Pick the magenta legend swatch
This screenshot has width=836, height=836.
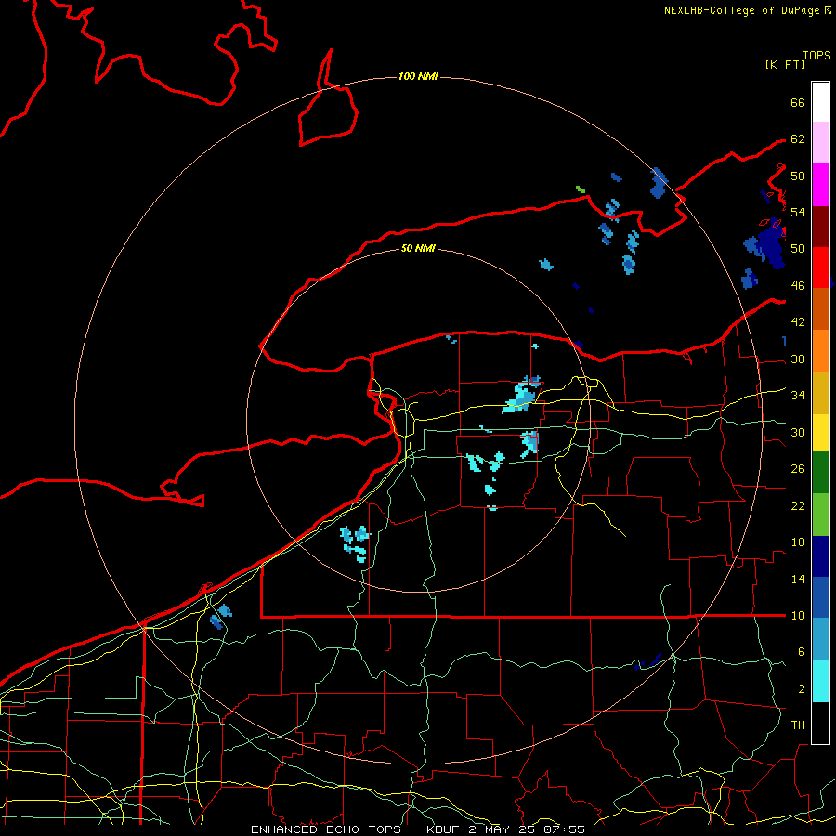coord(820,185)
